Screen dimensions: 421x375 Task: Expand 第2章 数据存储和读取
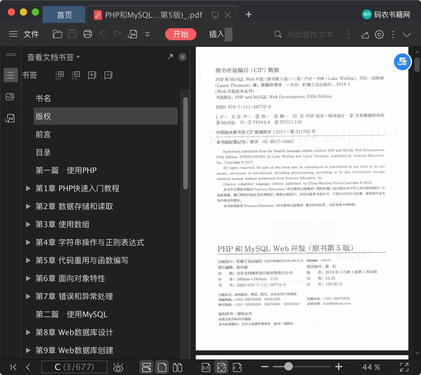click(28, 206)
